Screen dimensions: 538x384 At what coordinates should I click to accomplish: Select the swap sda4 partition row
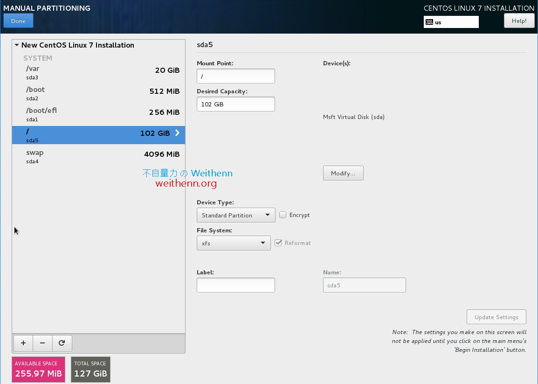[x=98, y=157]
